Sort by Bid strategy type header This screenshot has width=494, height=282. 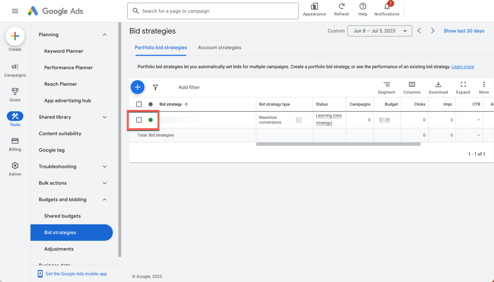pyautogui.click(x=274, y=104)
